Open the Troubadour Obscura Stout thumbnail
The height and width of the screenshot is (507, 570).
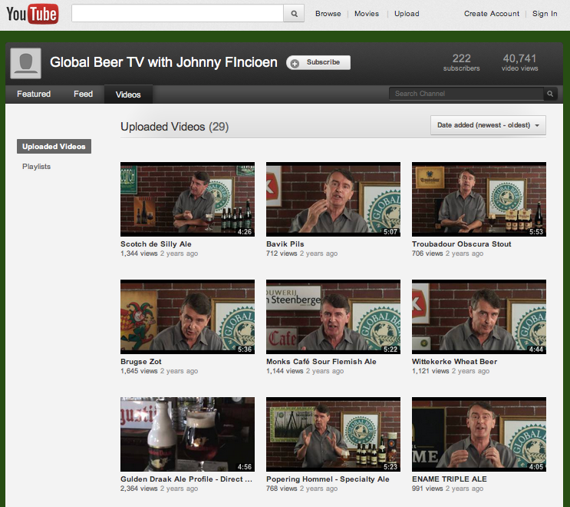pos(479,199)
